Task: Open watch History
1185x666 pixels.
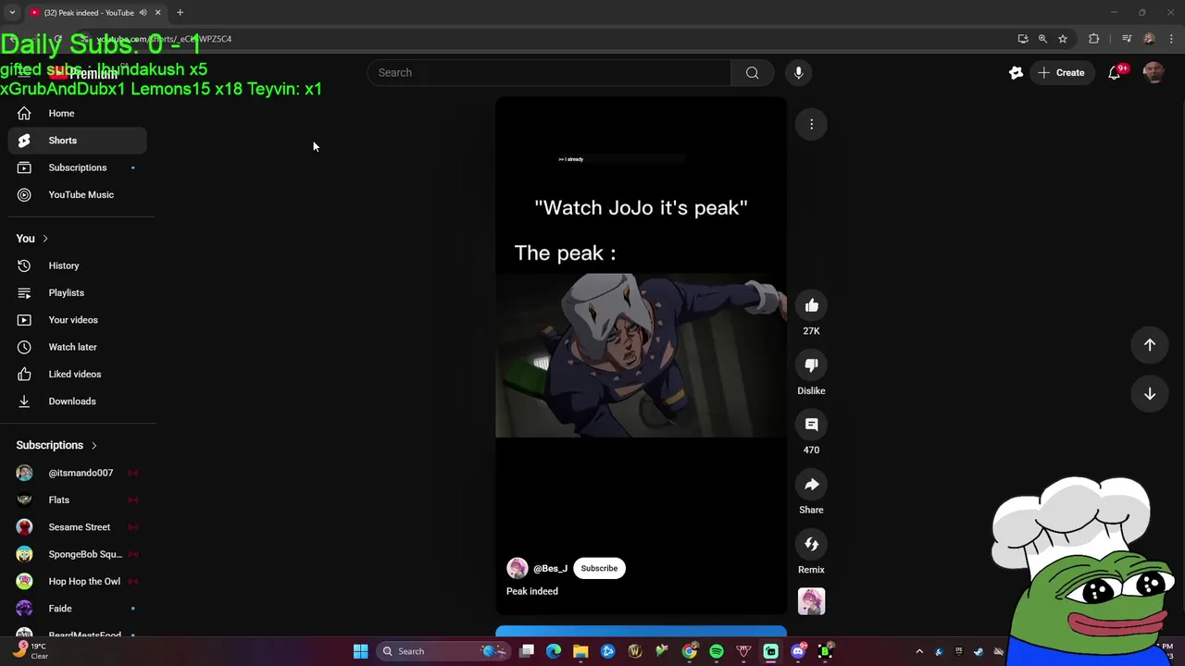Action: (78, 265)
